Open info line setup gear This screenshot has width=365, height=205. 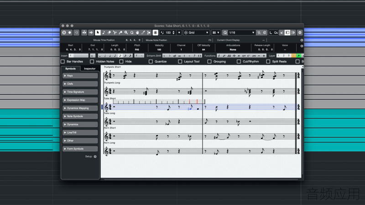tap(302, 46)
